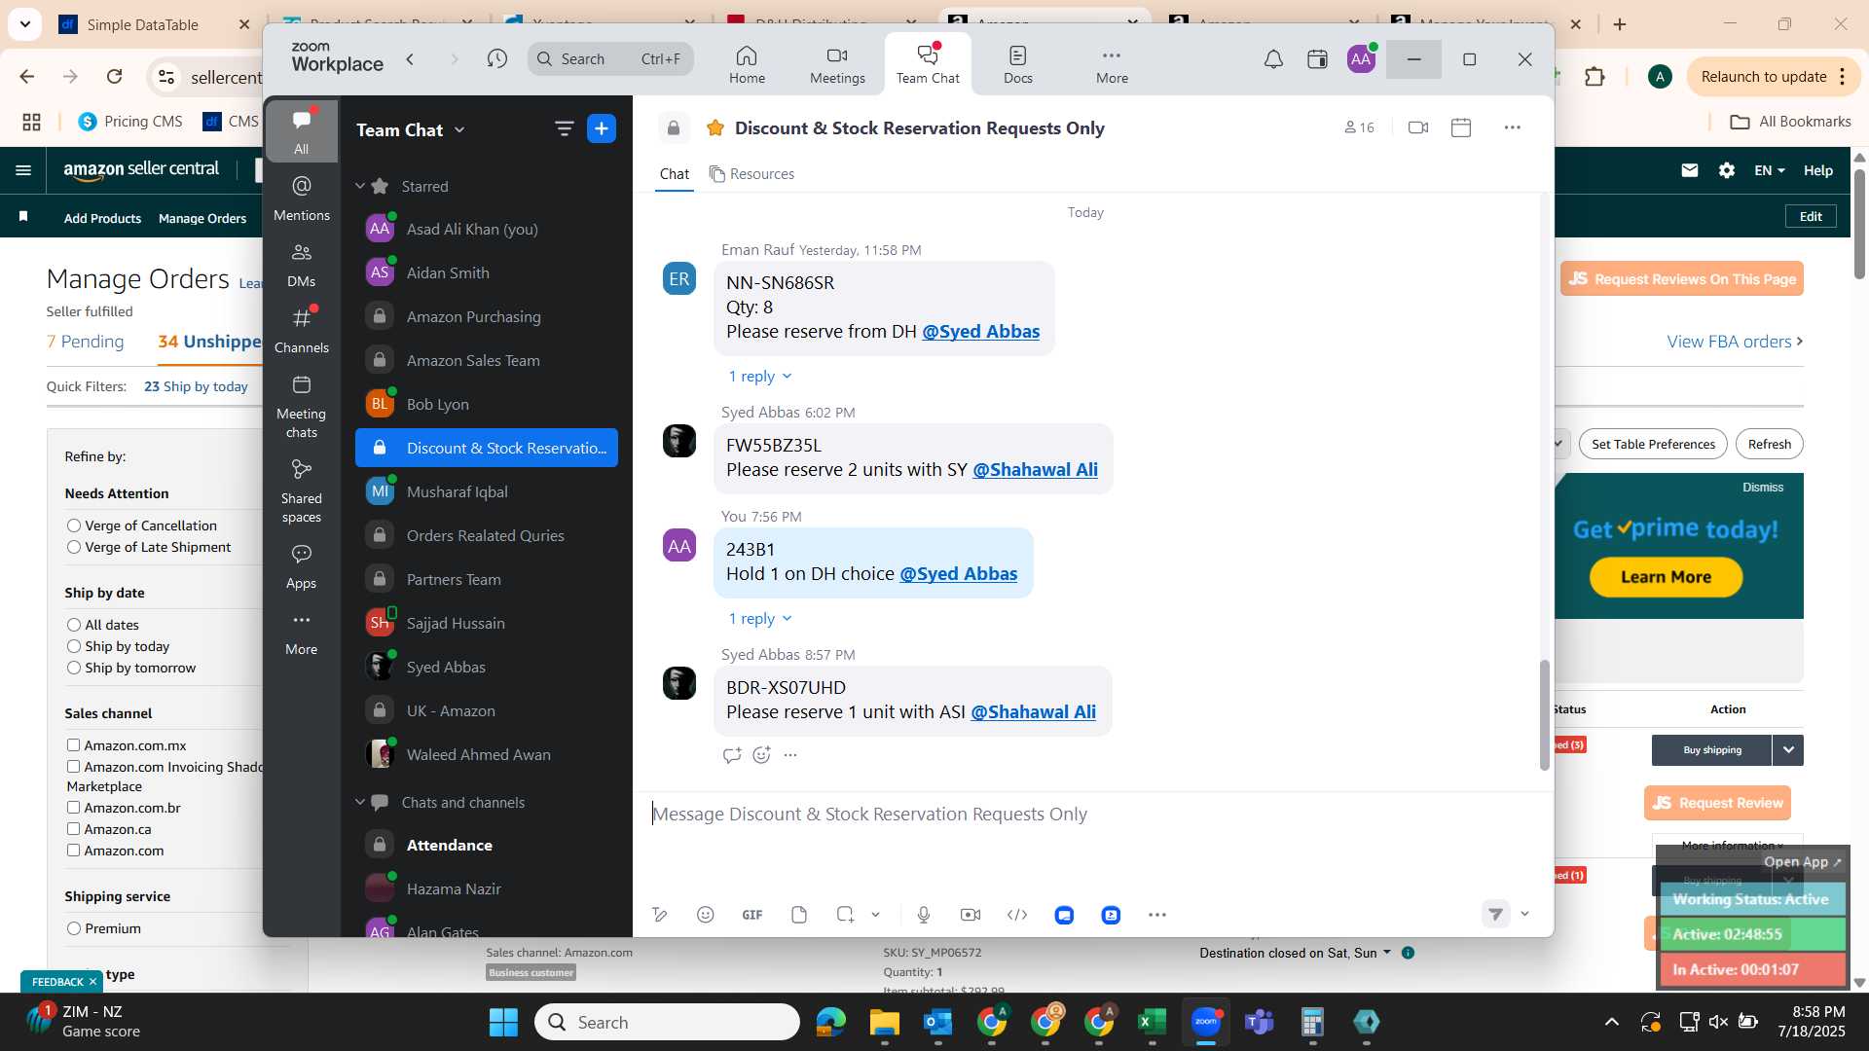1869x1051 pixels.
Task: Open Zoom profile avatar AA
Action: (1361, 59)
